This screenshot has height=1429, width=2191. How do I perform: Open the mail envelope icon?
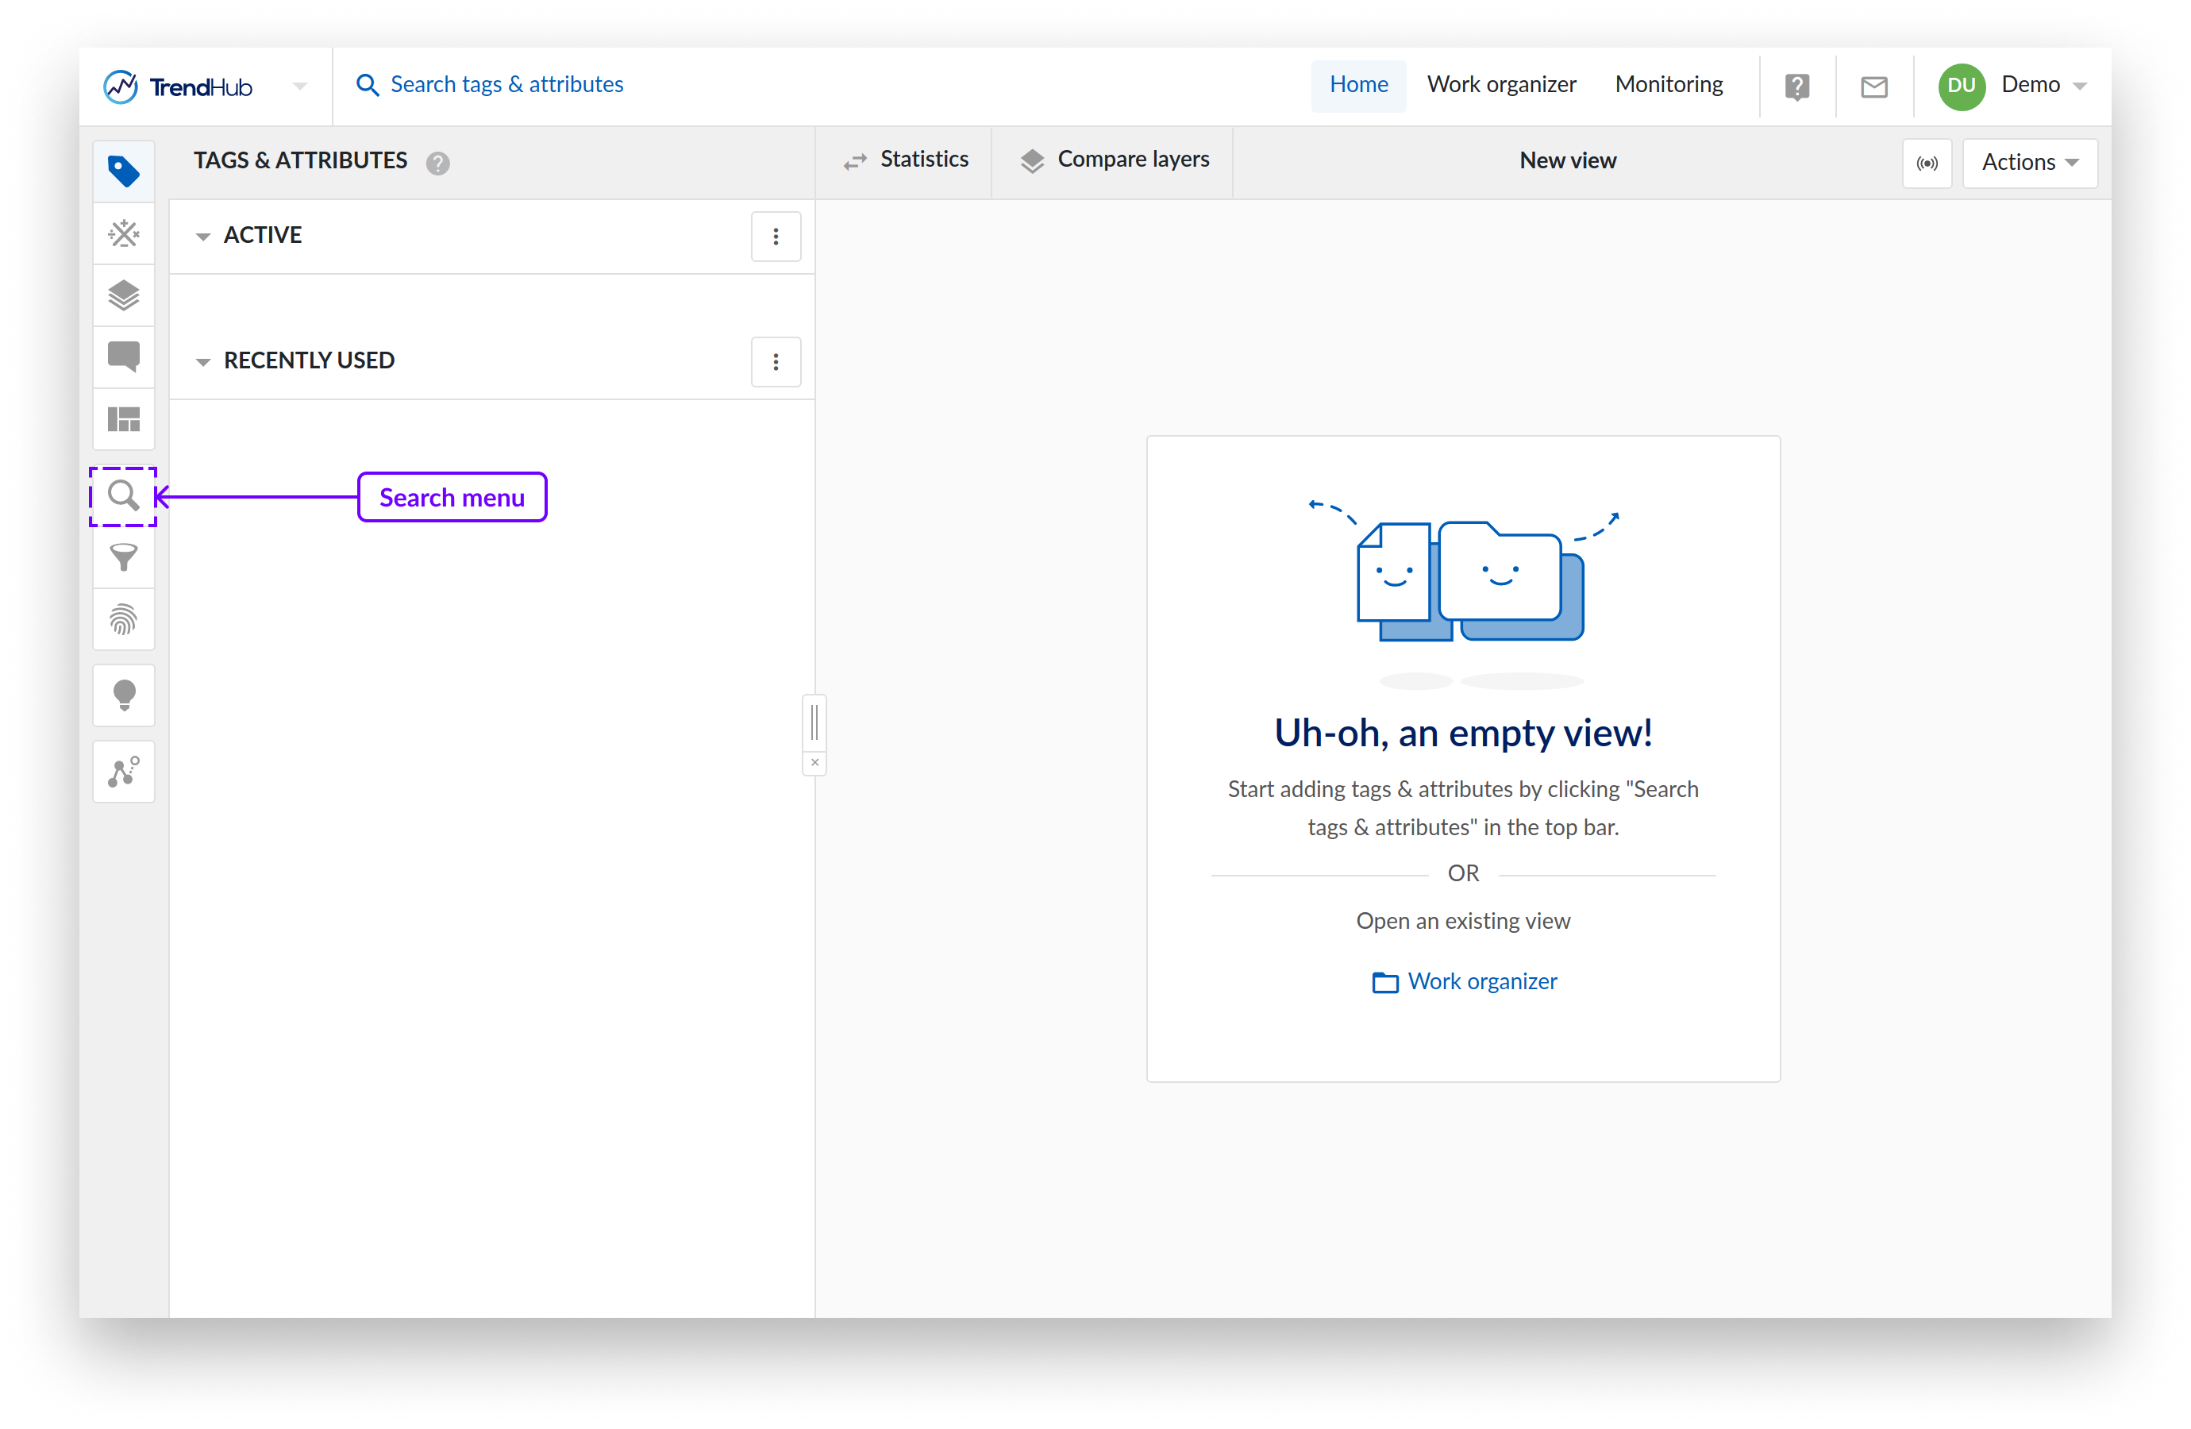pos(1873,87)
